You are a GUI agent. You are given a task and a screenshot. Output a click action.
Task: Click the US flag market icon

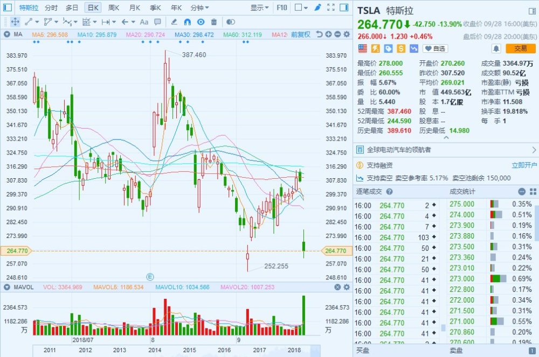(363, 48)
